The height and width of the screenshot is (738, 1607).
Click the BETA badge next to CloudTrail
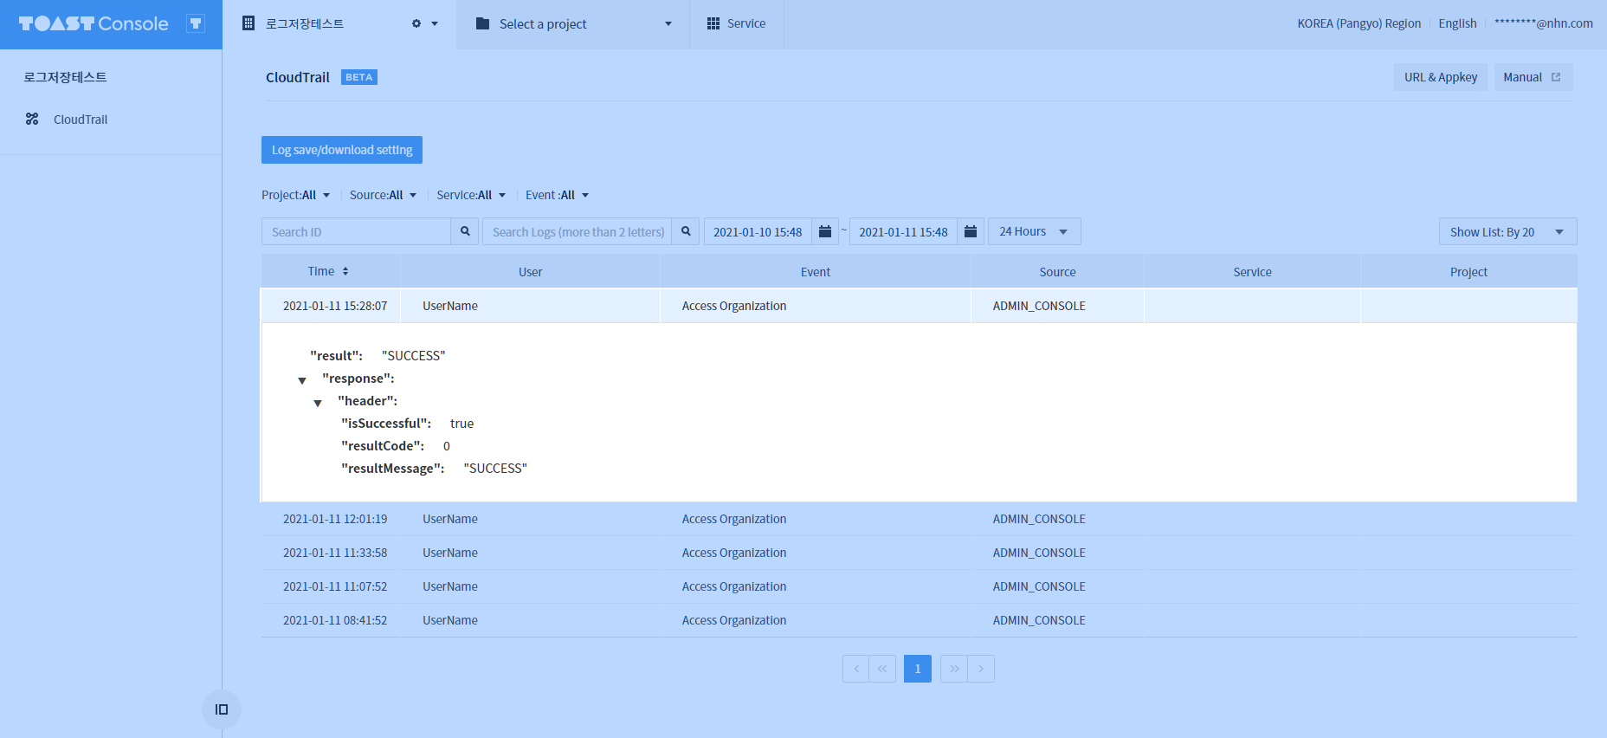pyautogui.click(x=359, y=77)
